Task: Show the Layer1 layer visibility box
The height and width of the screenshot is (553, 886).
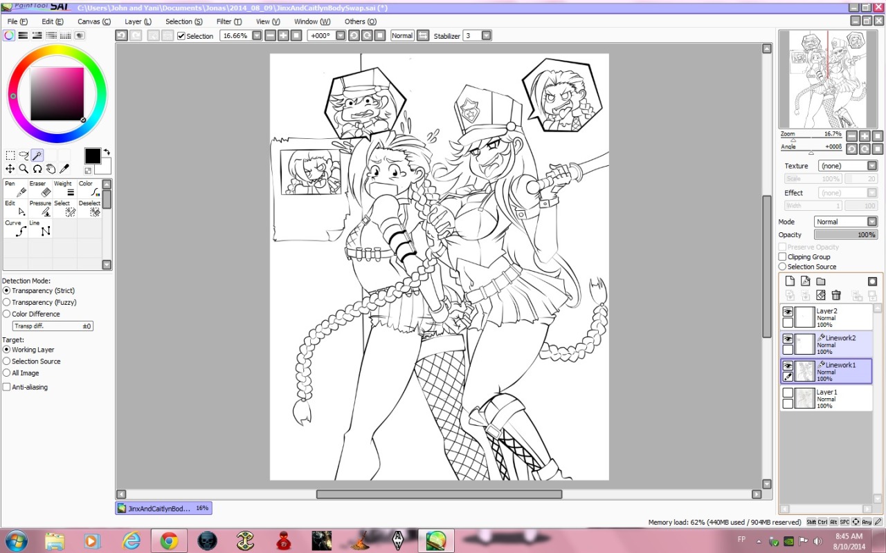Action: 788,393
